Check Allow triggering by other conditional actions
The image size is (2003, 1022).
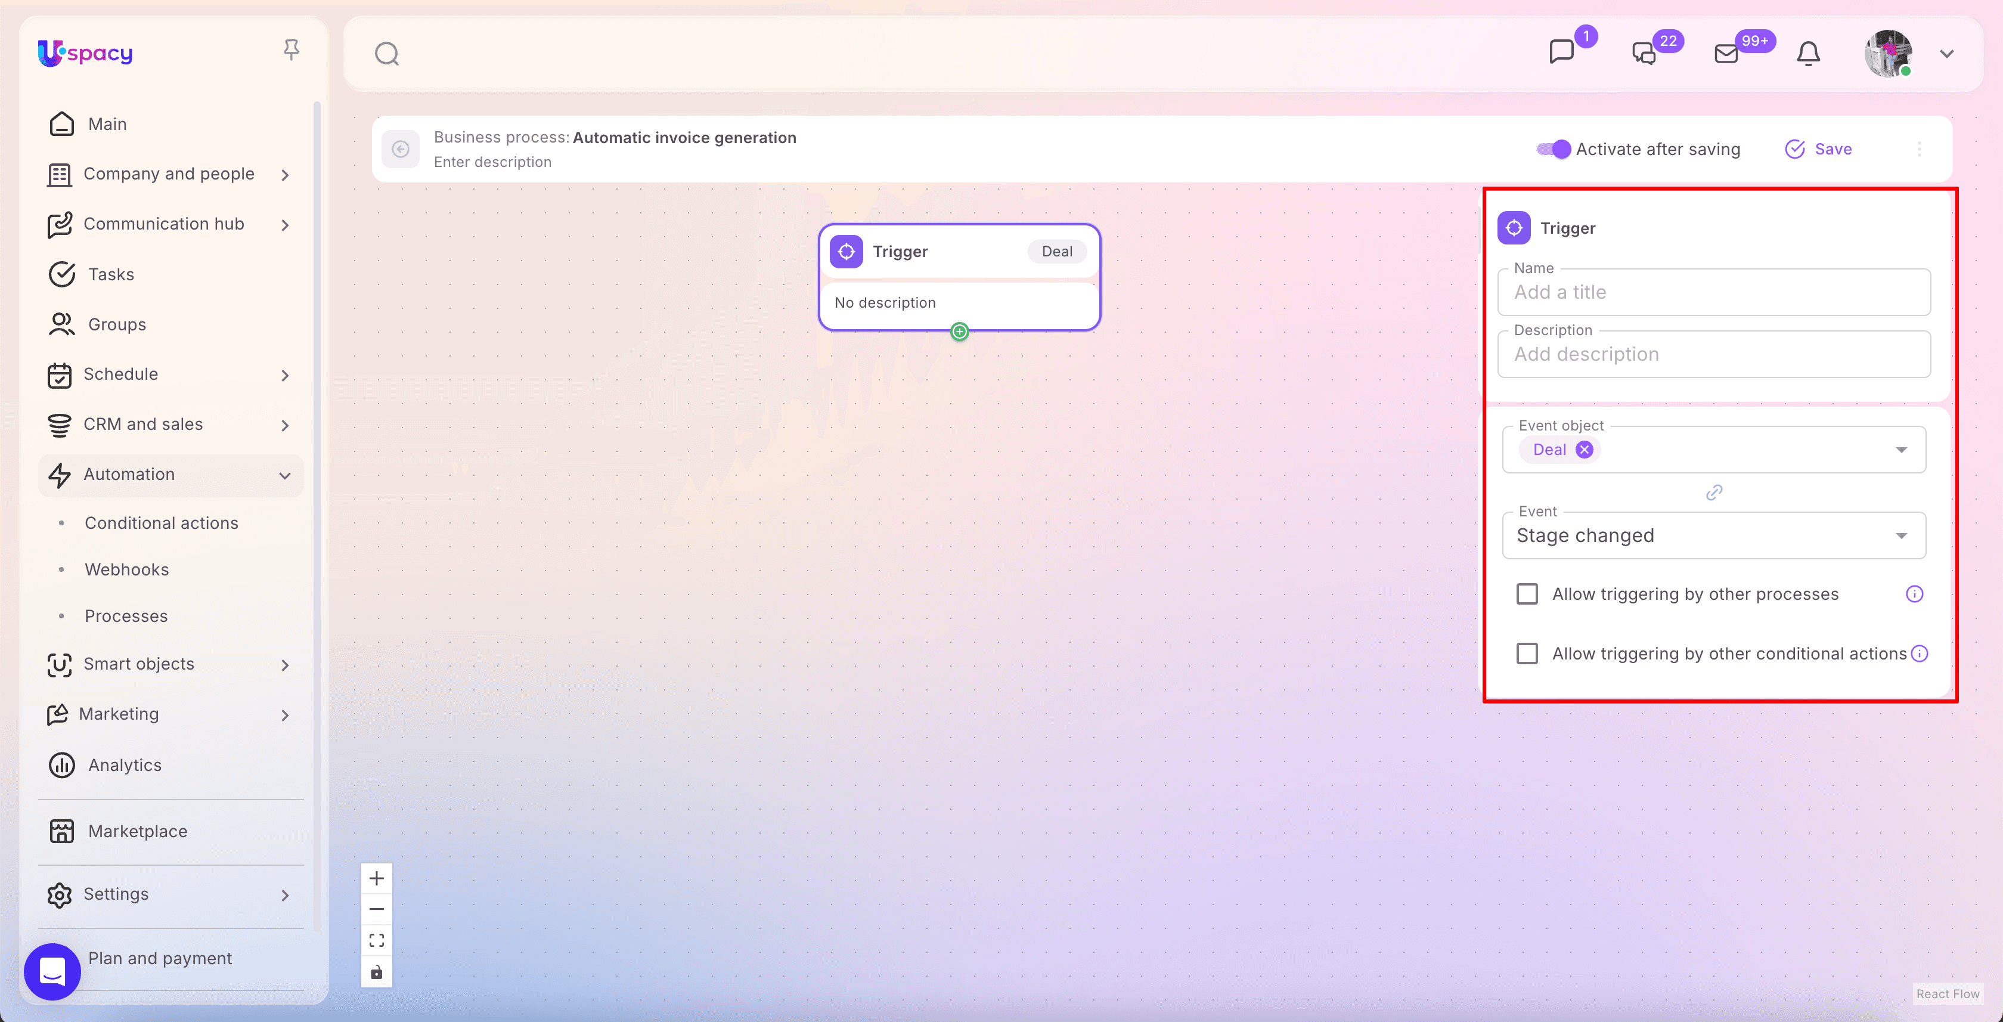coord(1527,654)
